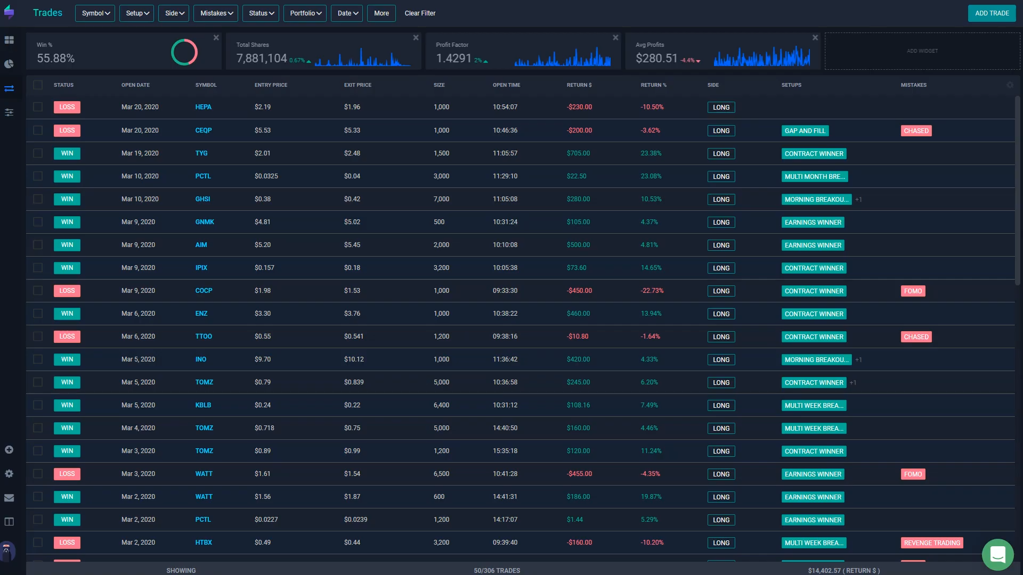Image resolution: width=1023 pixels, height=575 pixels.
Task: Open the dashboard grid icon in sidebar
Action: [9, 40]
